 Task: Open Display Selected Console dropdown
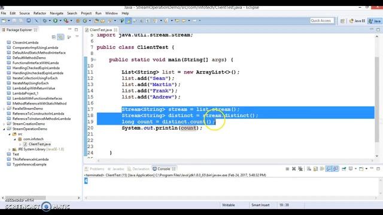click(x=355, y=168)
